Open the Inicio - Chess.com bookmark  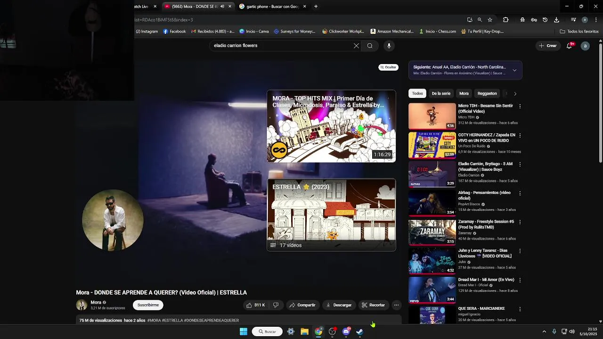point(437,32)
